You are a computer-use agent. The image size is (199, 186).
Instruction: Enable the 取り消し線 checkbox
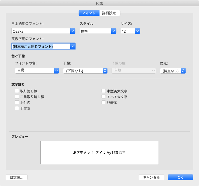pos(17,91)
